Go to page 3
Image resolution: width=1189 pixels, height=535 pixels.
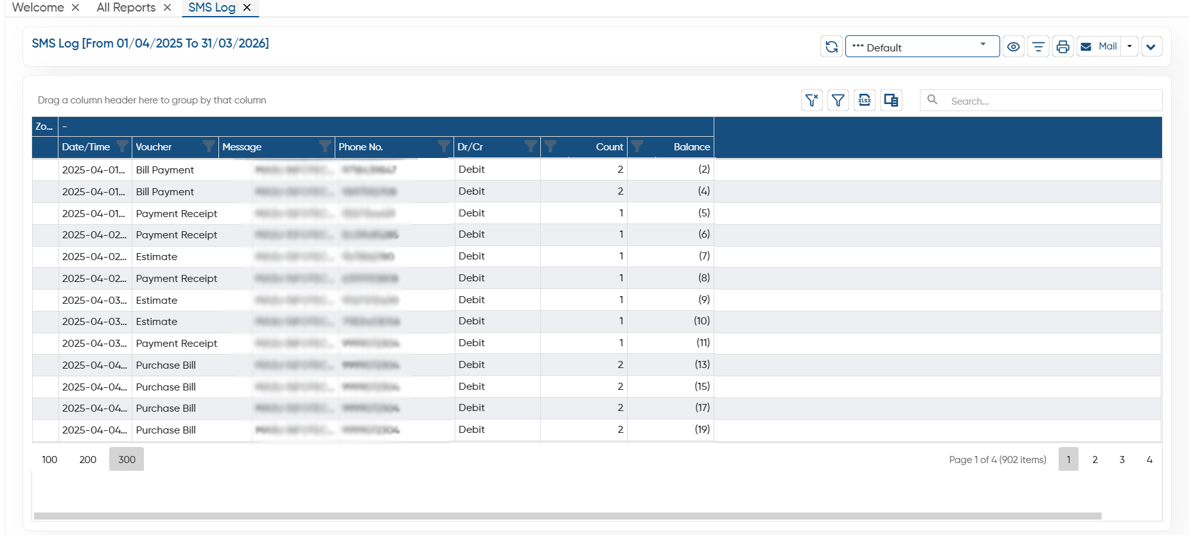[x=1122, y=460]
